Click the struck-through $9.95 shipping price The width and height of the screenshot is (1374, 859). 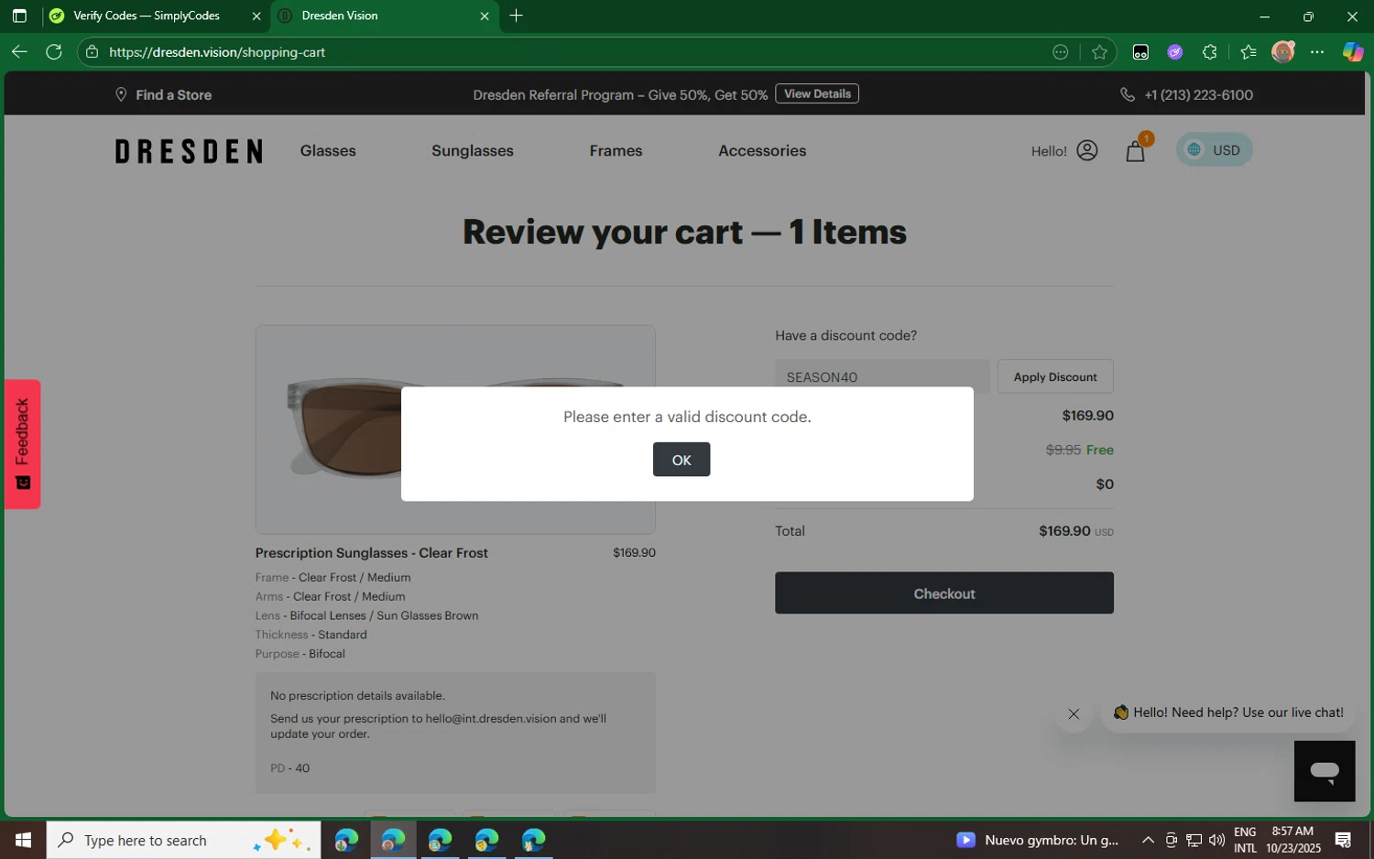coord(1063,450)
